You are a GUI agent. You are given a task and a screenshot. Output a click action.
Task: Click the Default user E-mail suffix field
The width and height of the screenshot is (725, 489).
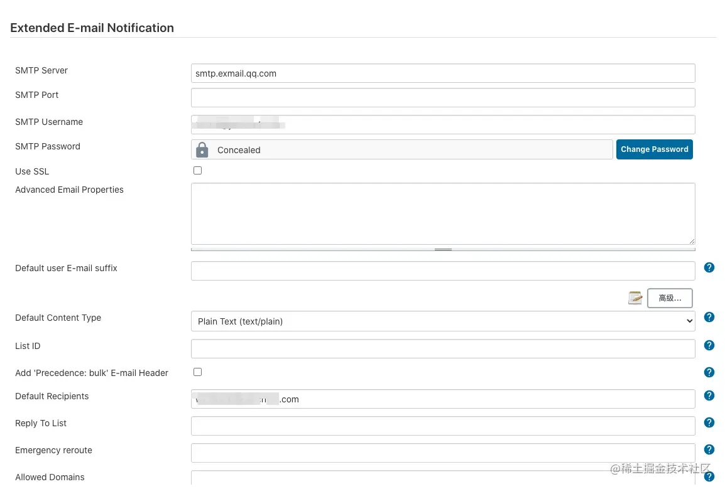click(x=443, y=271)
